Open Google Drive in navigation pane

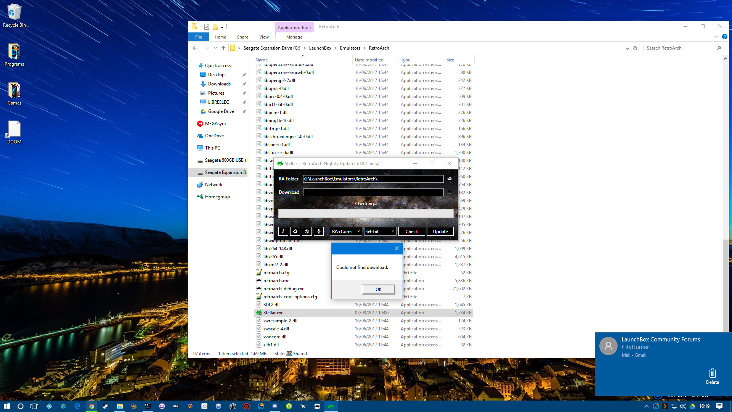pyautogui.click(x=221, y=111)
